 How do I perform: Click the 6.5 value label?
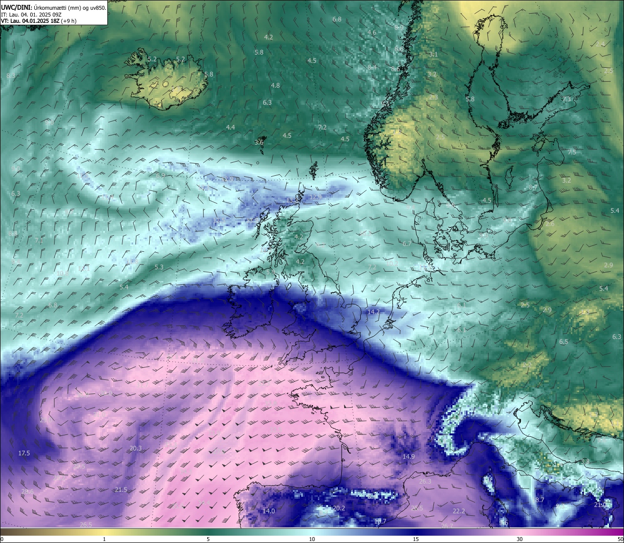564,341
